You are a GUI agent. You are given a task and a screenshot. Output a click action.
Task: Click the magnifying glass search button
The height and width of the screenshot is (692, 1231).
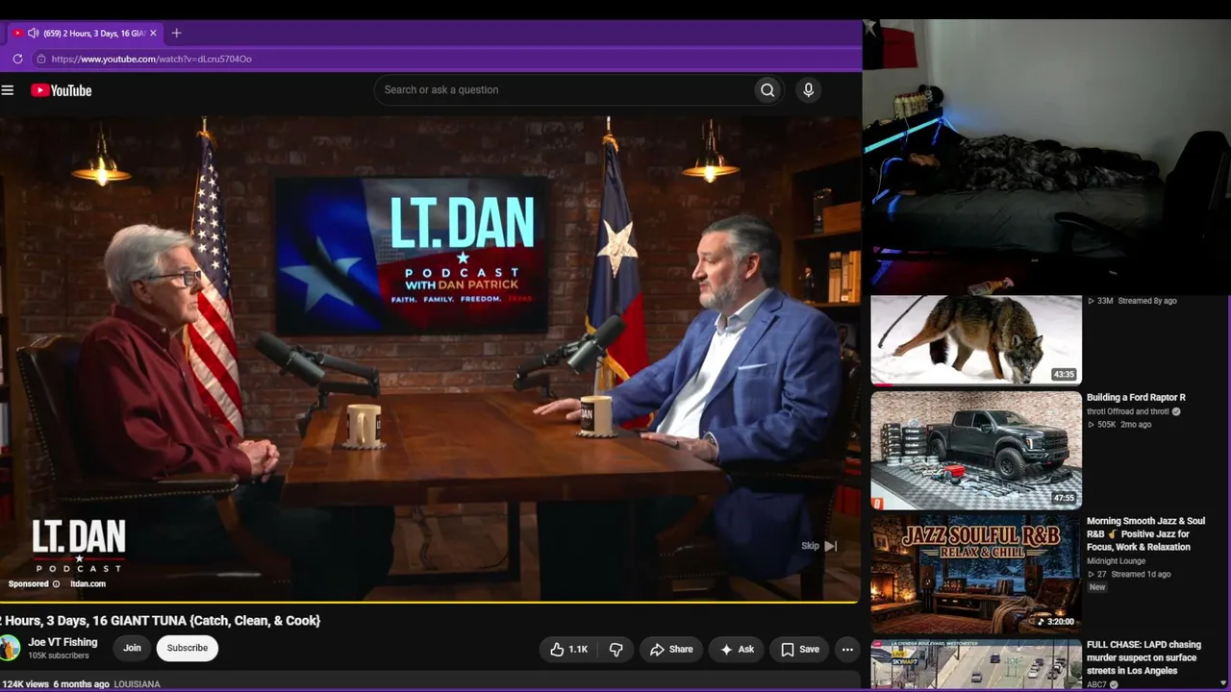tap(767, 89)
